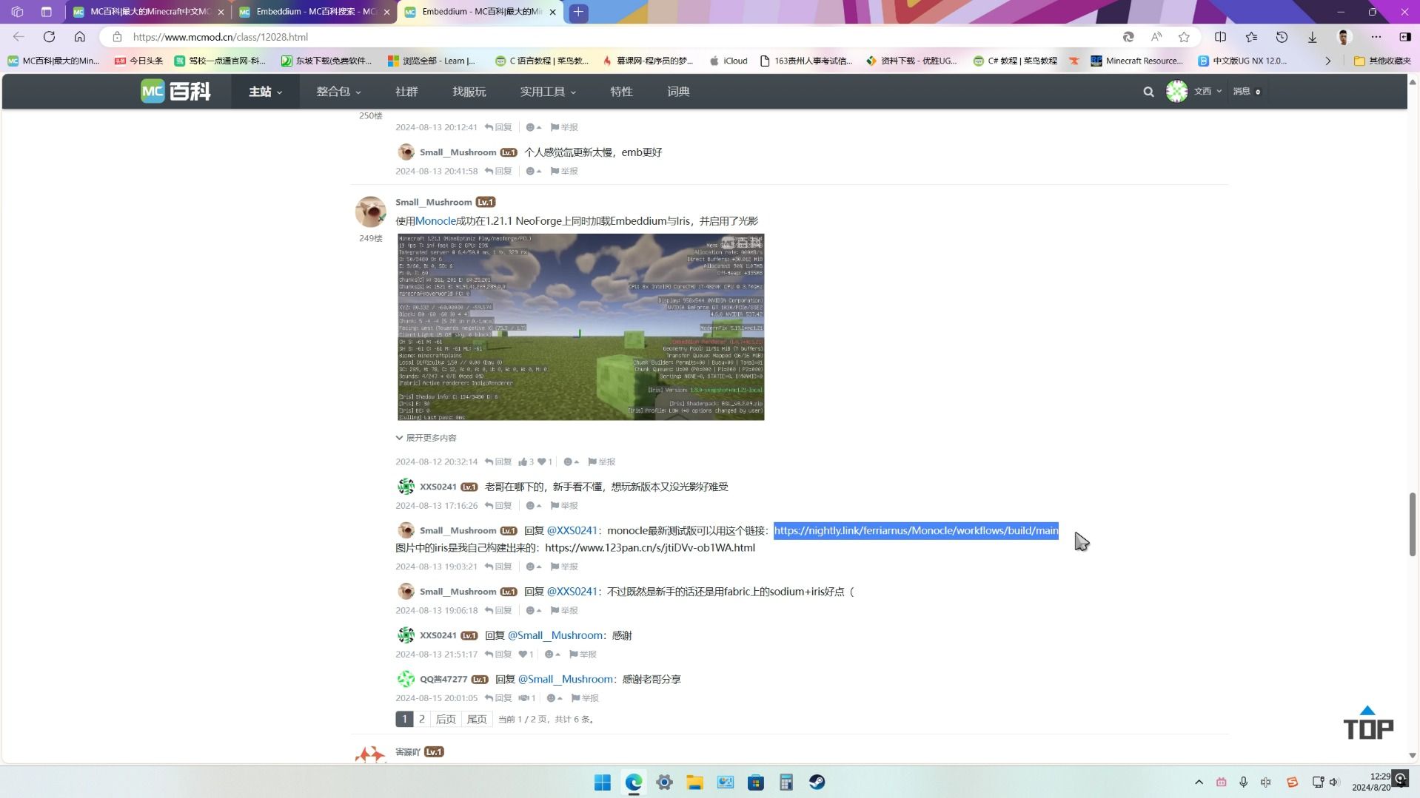Open favorites list icon
Viewport: 1420px width, 798px height.
coord(1251,37)
